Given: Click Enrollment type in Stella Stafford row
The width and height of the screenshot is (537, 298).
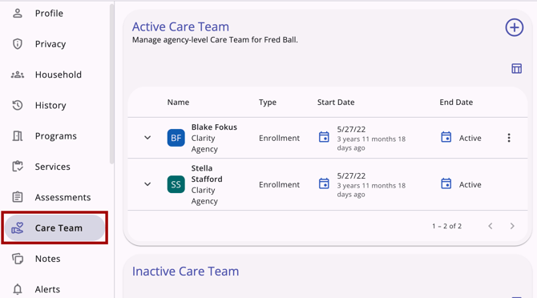Looking at the screenshot, I should 279,184.
